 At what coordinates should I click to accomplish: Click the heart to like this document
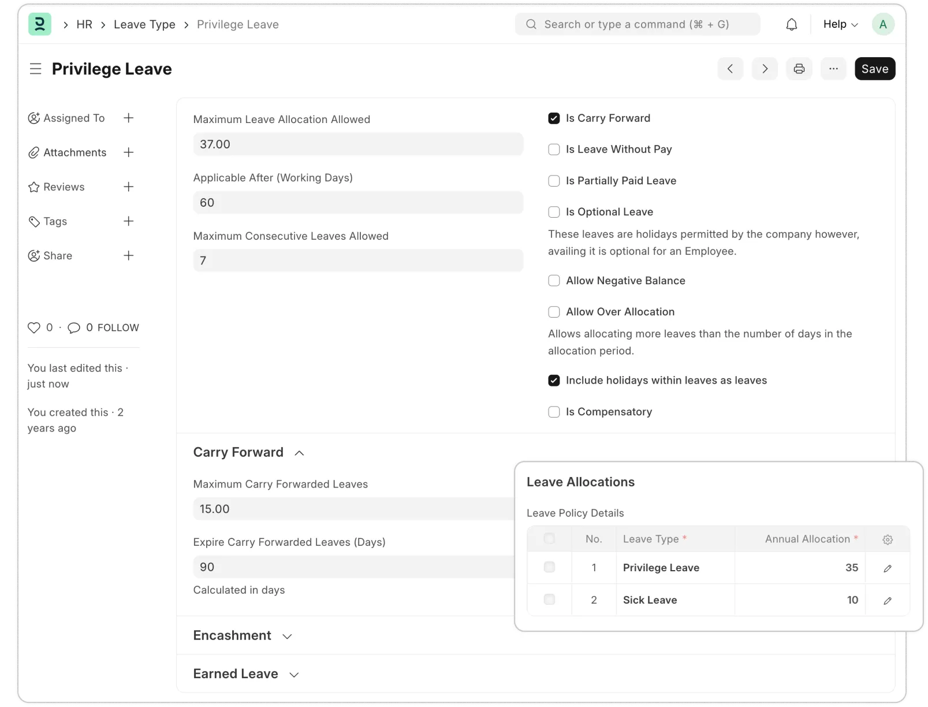point(33,328)
